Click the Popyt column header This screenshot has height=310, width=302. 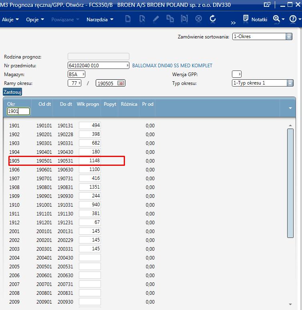pos(110,104)
